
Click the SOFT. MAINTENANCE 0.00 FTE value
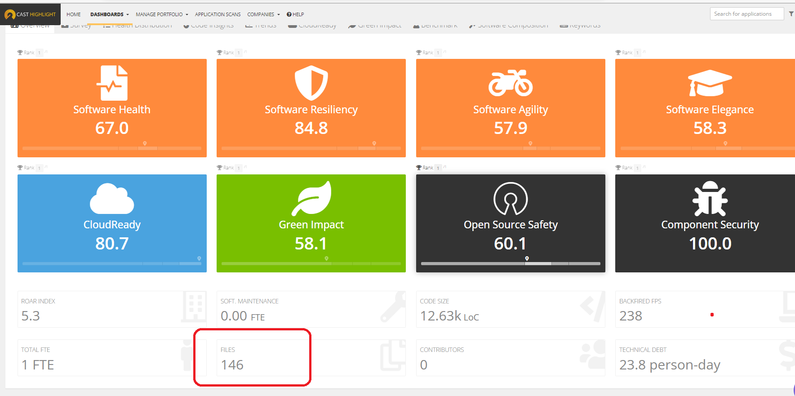pyautogui.click(x=243, y=316)
